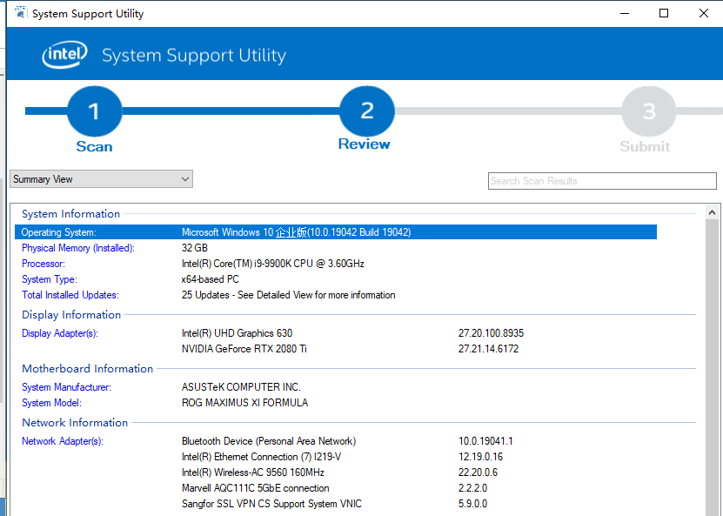This screenshot has height=516, width=723.
Task: Click the Submit step circle numbered 3
Action: tap(647, 111)
